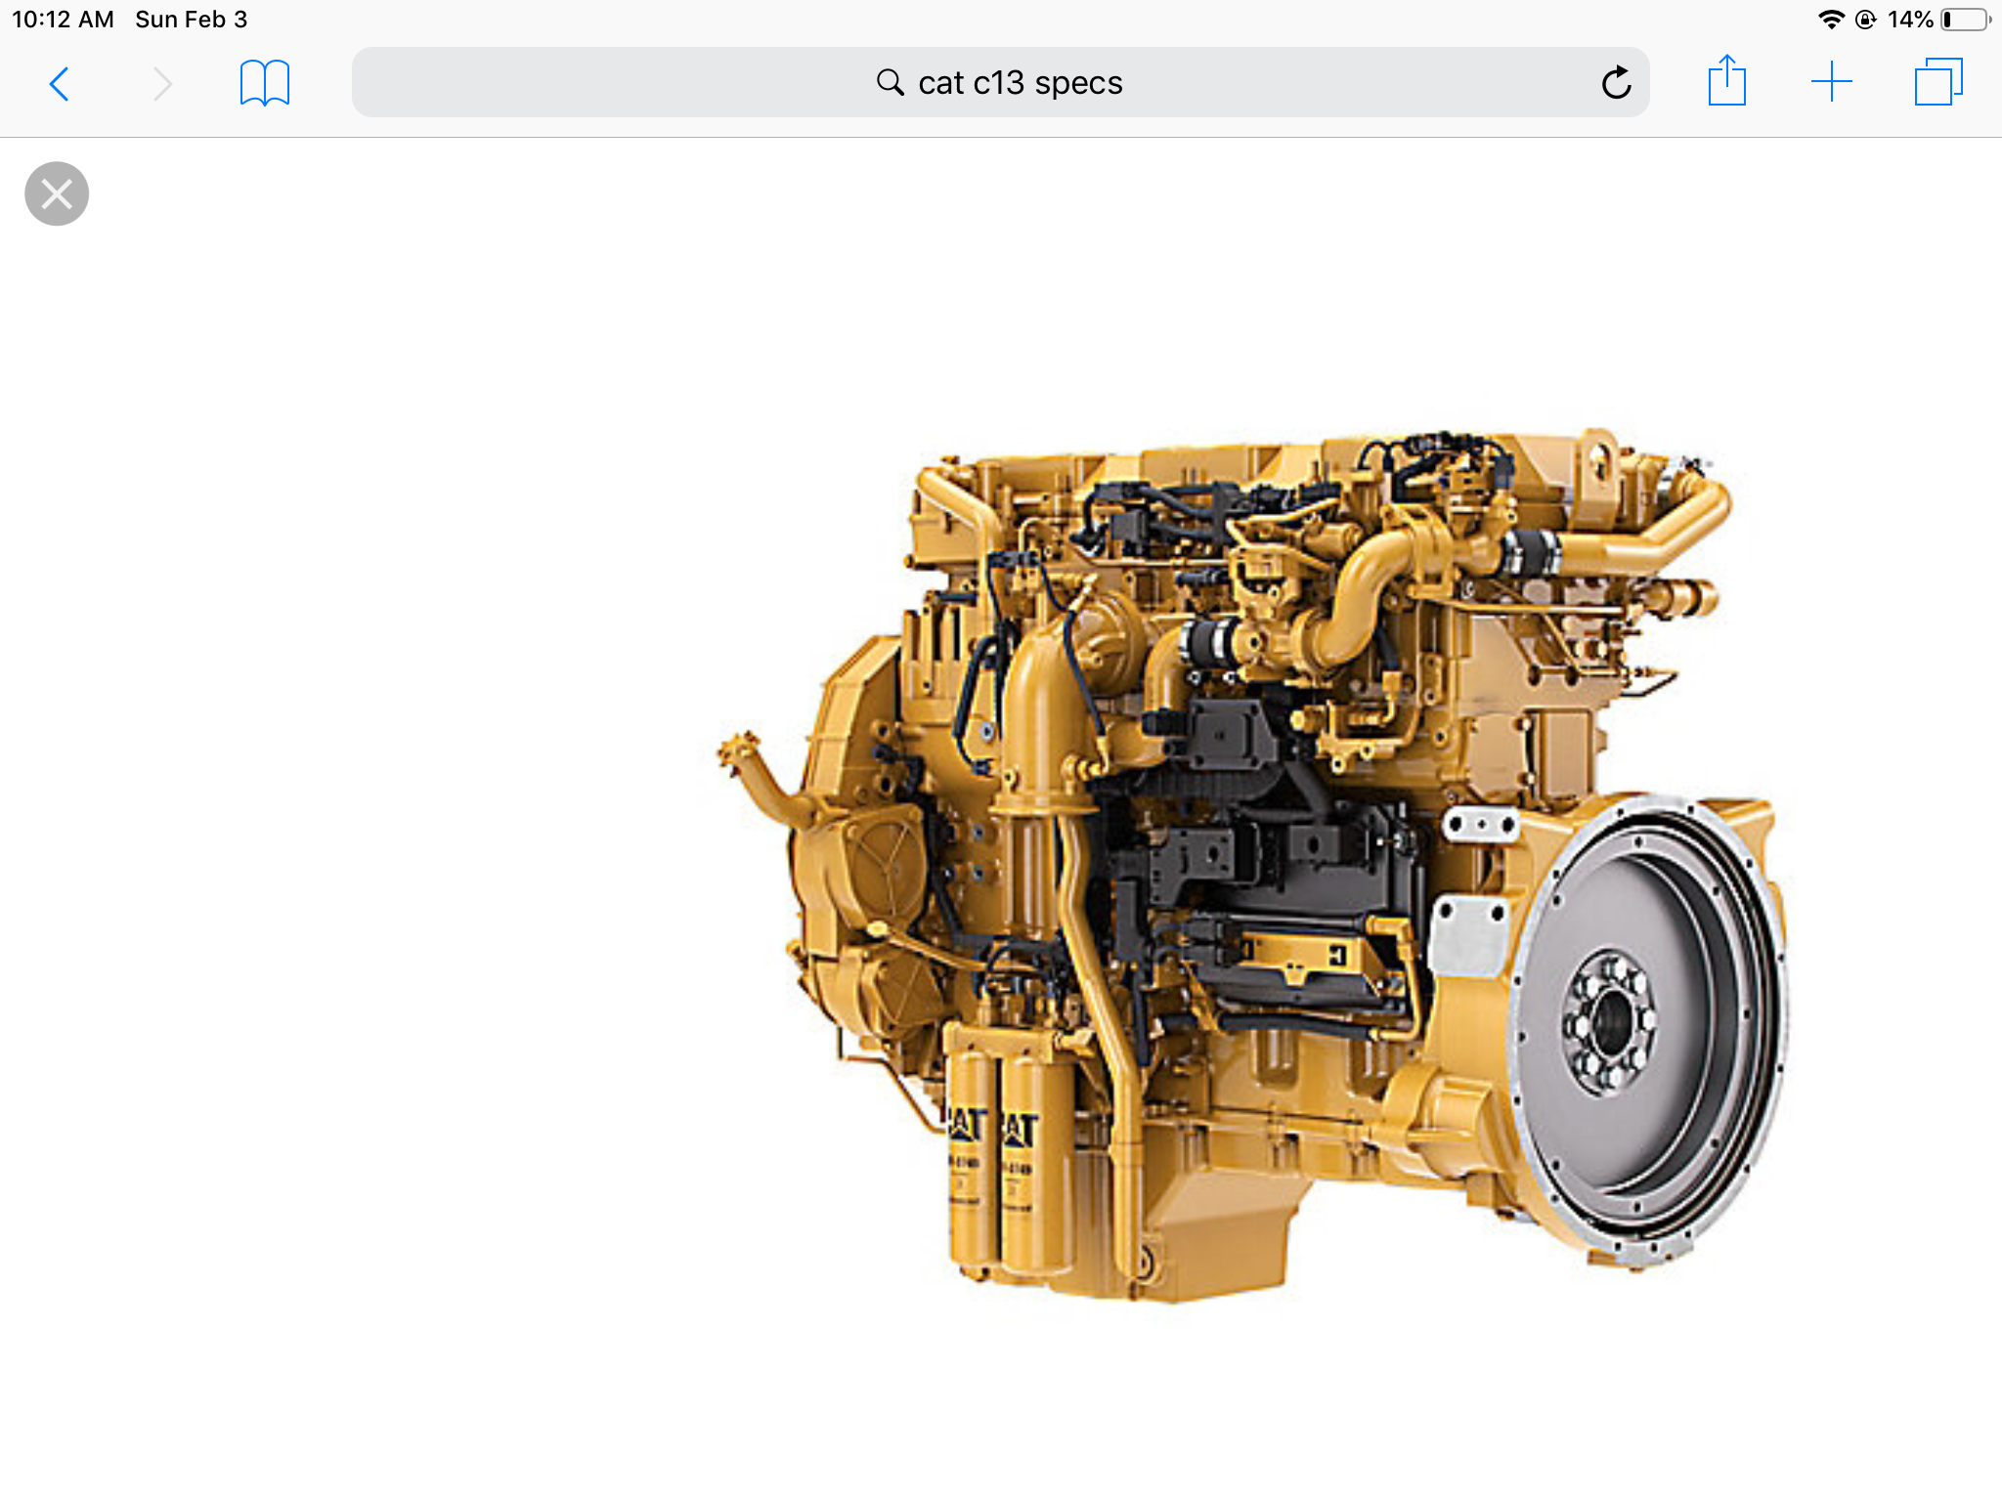Image resolution: width=2002 pixels, height=1501 pixels.
Task: Tap the Wi-Fi icon in status bar
Action: [x=1830, y=17]
